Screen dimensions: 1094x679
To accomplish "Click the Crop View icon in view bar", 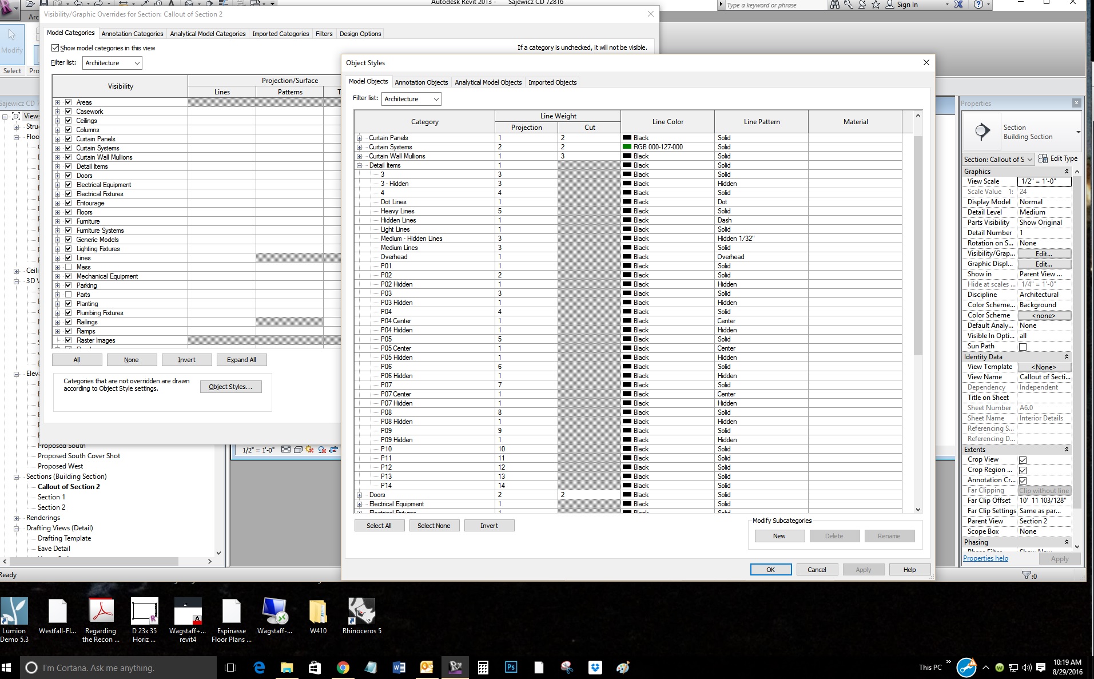I will pos(334,450).
